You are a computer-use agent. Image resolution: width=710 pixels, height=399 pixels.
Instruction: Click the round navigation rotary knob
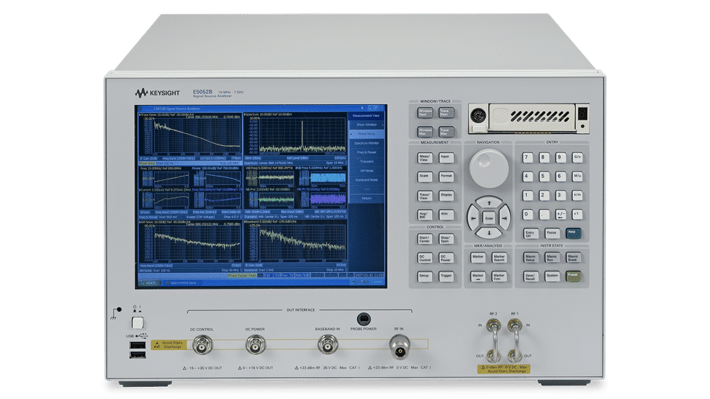pos(488,169)
